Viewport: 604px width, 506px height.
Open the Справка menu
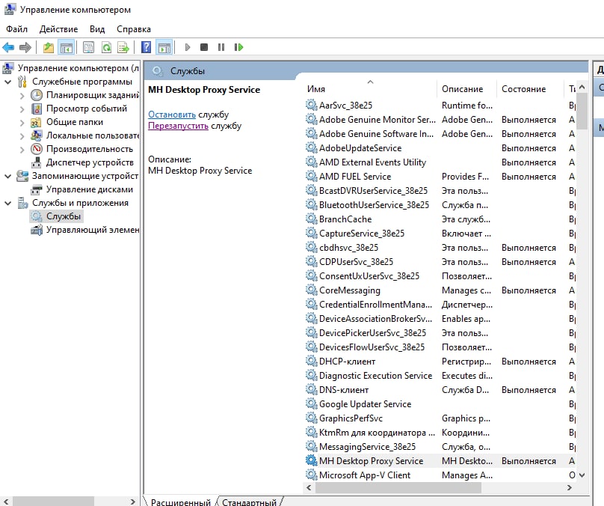click(x=134, y=29)
